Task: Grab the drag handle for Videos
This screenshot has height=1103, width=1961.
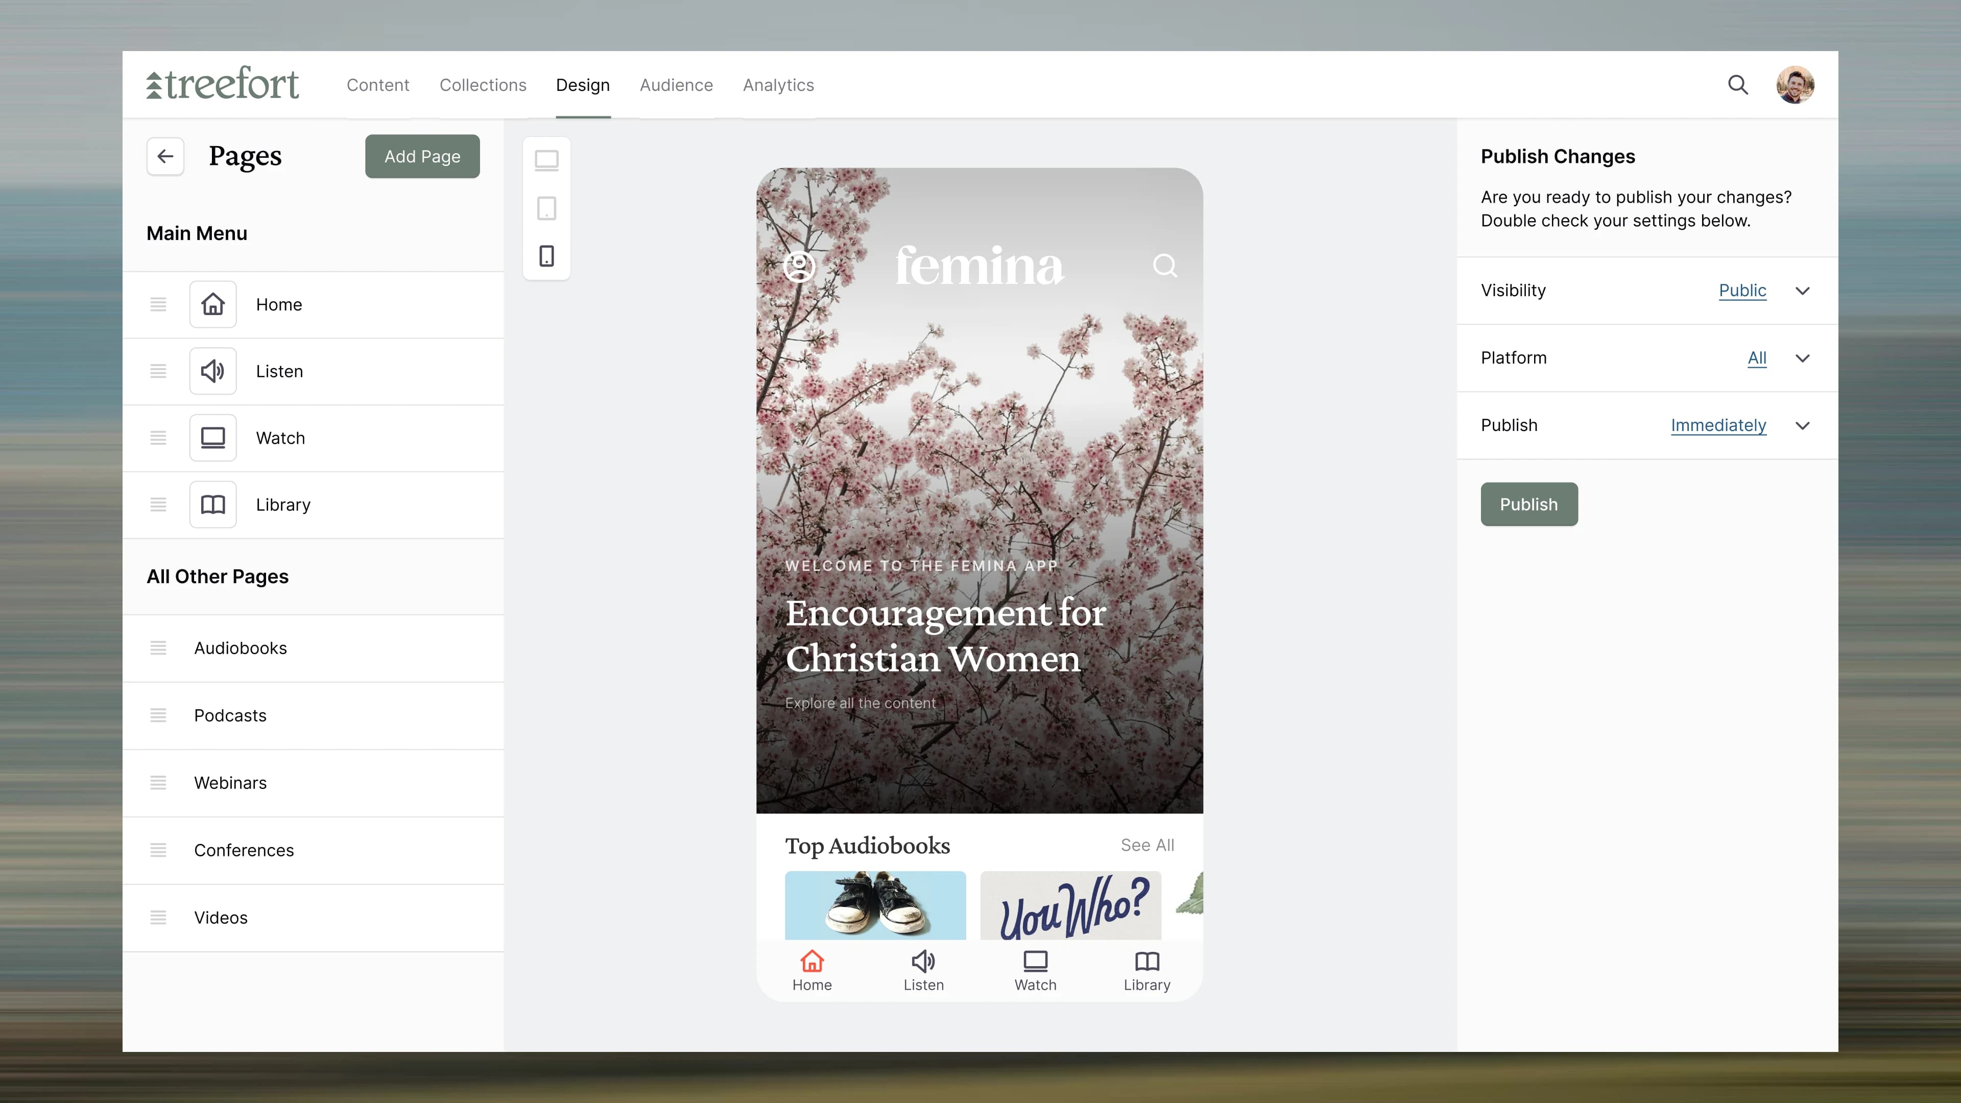Action: pos(158,917)
